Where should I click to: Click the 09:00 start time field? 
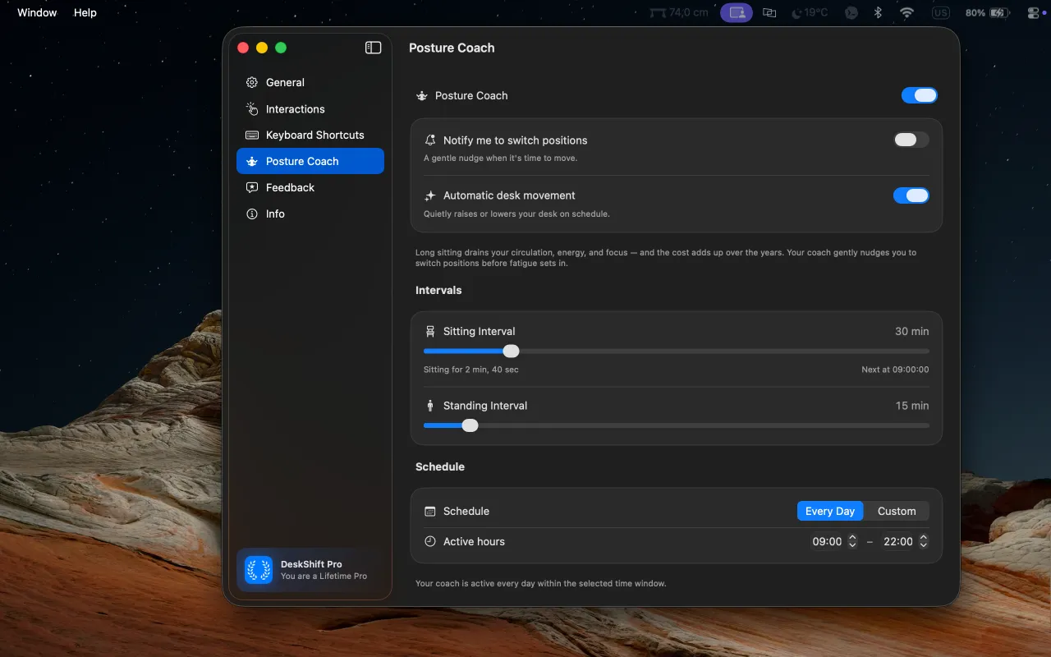click(x=827, y=541)
